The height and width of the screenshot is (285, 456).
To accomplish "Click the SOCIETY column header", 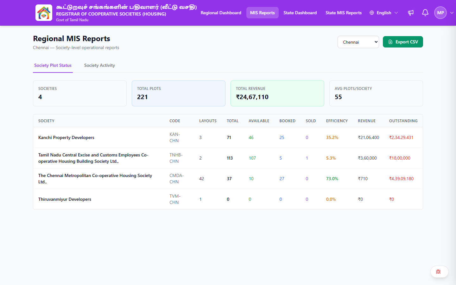I will (x=46, y=121).
